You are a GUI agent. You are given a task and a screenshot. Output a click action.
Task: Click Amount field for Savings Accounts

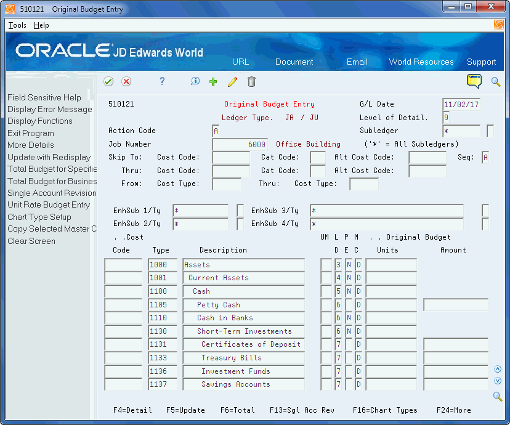456,384
